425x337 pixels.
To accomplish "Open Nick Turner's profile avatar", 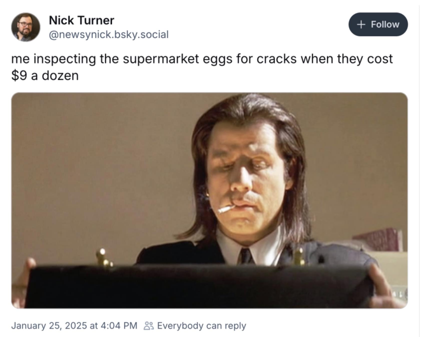I will click(x=26, y=27).
